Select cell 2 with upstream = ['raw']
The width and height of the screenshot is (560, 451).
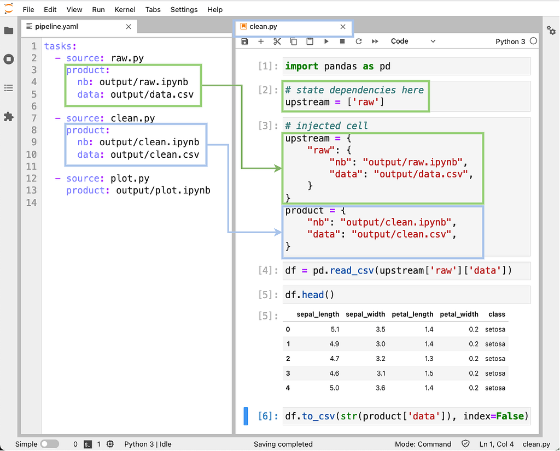coord(406,96)
